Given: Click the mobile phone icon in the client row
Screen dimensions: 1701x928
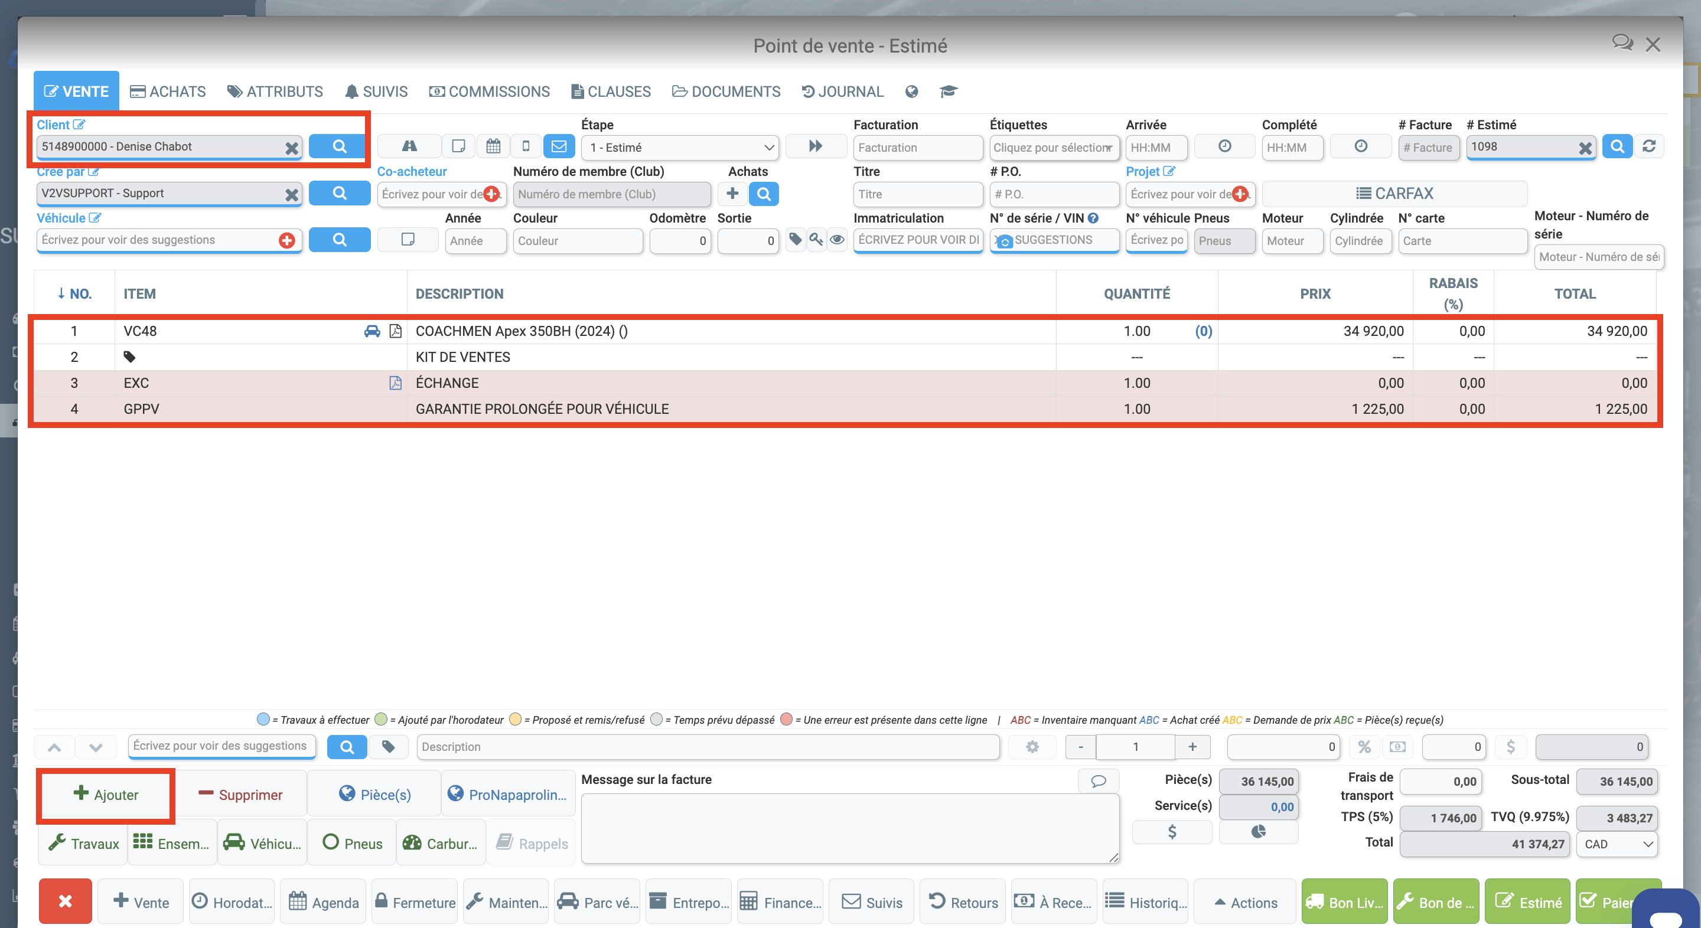Looking at the screenshot, I should (x=526, y=146).
